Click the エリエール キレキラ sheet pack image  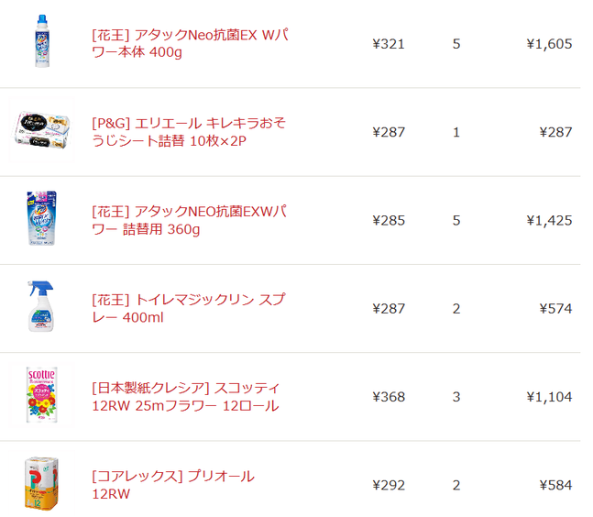41,130
